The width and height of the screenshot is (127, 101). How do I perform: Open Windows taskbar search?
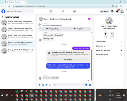click(x=7, y=95)
